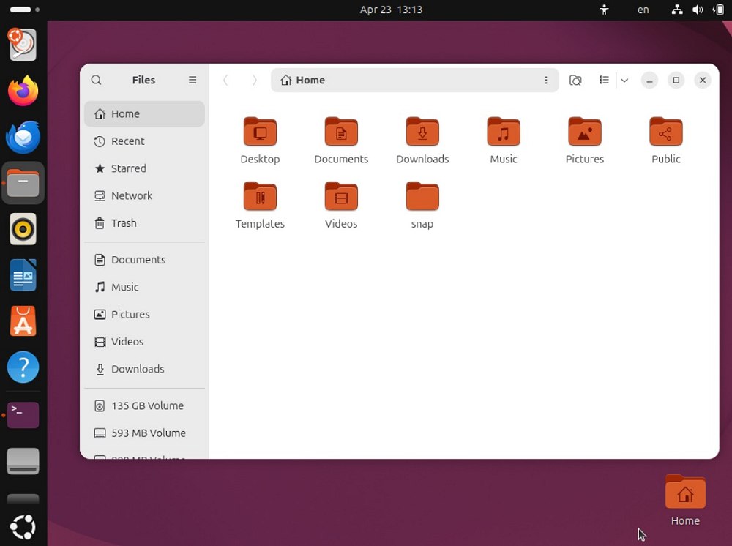The height and width of the screenshot is (546, 732).
Task: Switch the file view to list layout
Action: (x=604, y=80)
